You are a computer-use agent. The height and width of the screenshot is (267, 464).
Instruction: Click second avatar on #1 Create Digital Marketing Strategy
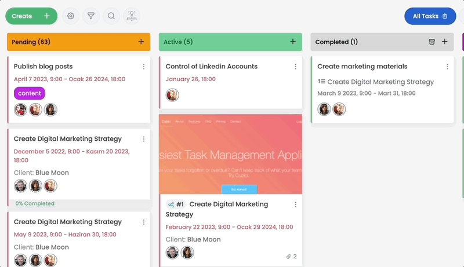[187, 253]
